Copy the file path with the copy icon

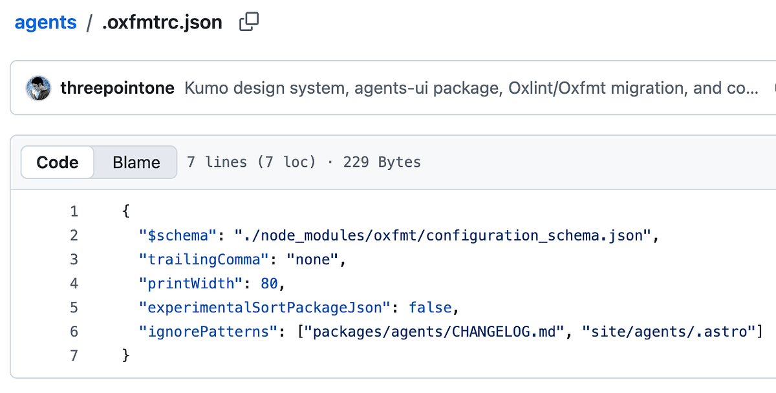coord(249,22)
